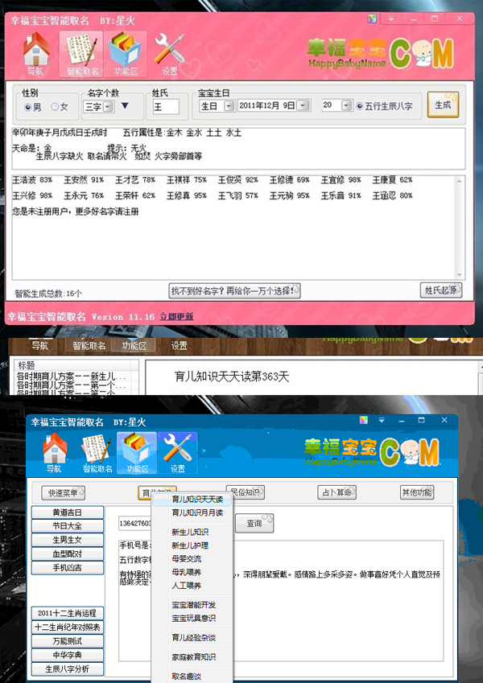Image resolution: width=483 pixels, height=683 pixels.
Task: Open 设置 tools icon in blue window
Action: click(177, 453)
